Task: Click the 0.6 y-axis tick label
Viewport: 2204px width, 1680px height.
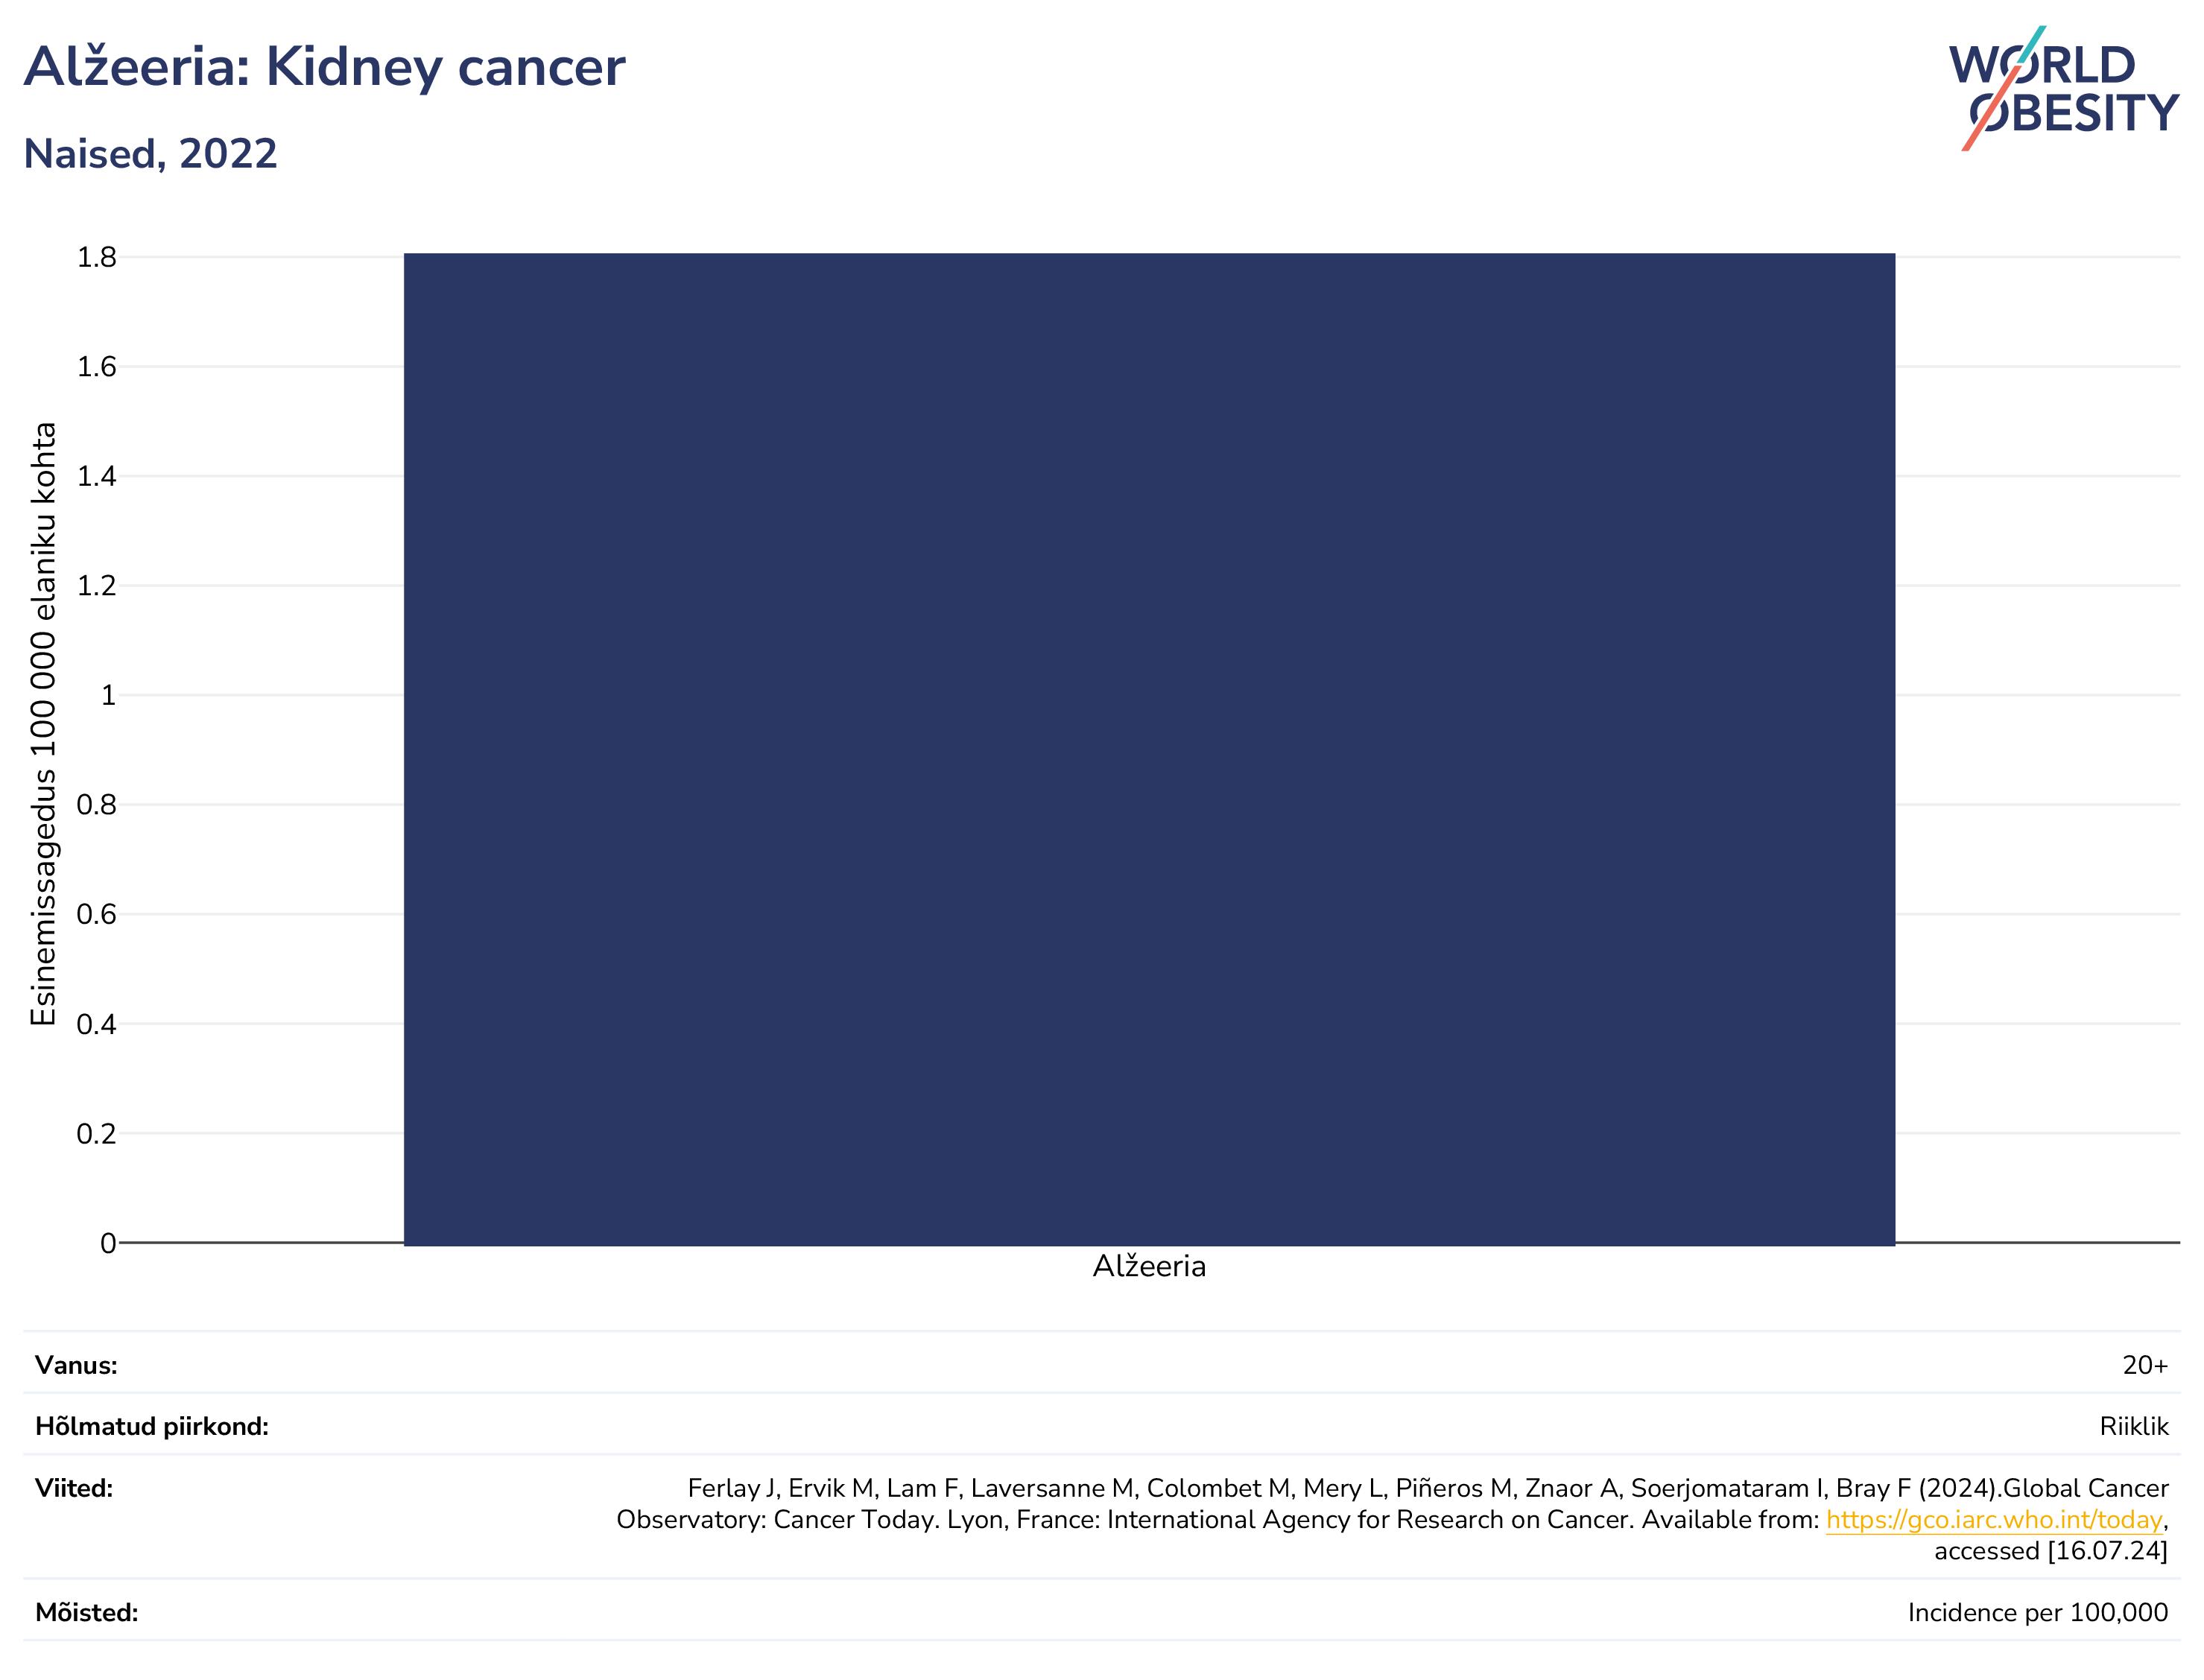Action: (x=96, y=914)
